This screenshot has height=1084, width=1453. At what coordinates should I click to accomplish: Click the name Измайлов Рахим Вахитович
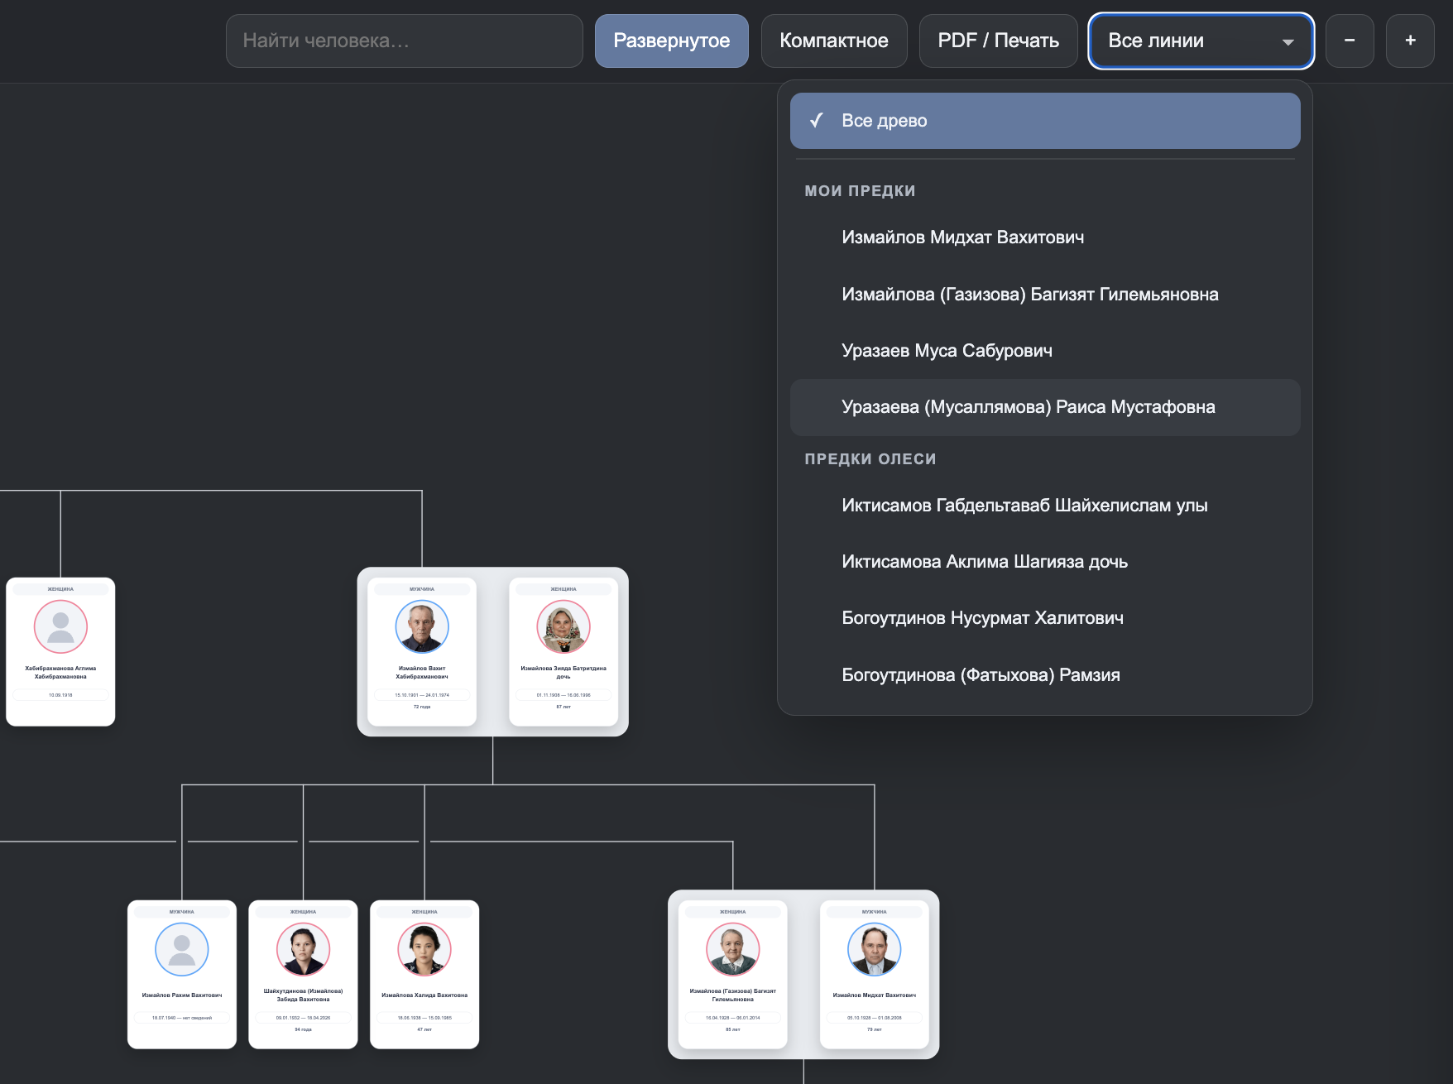click(x=182, y=995)
